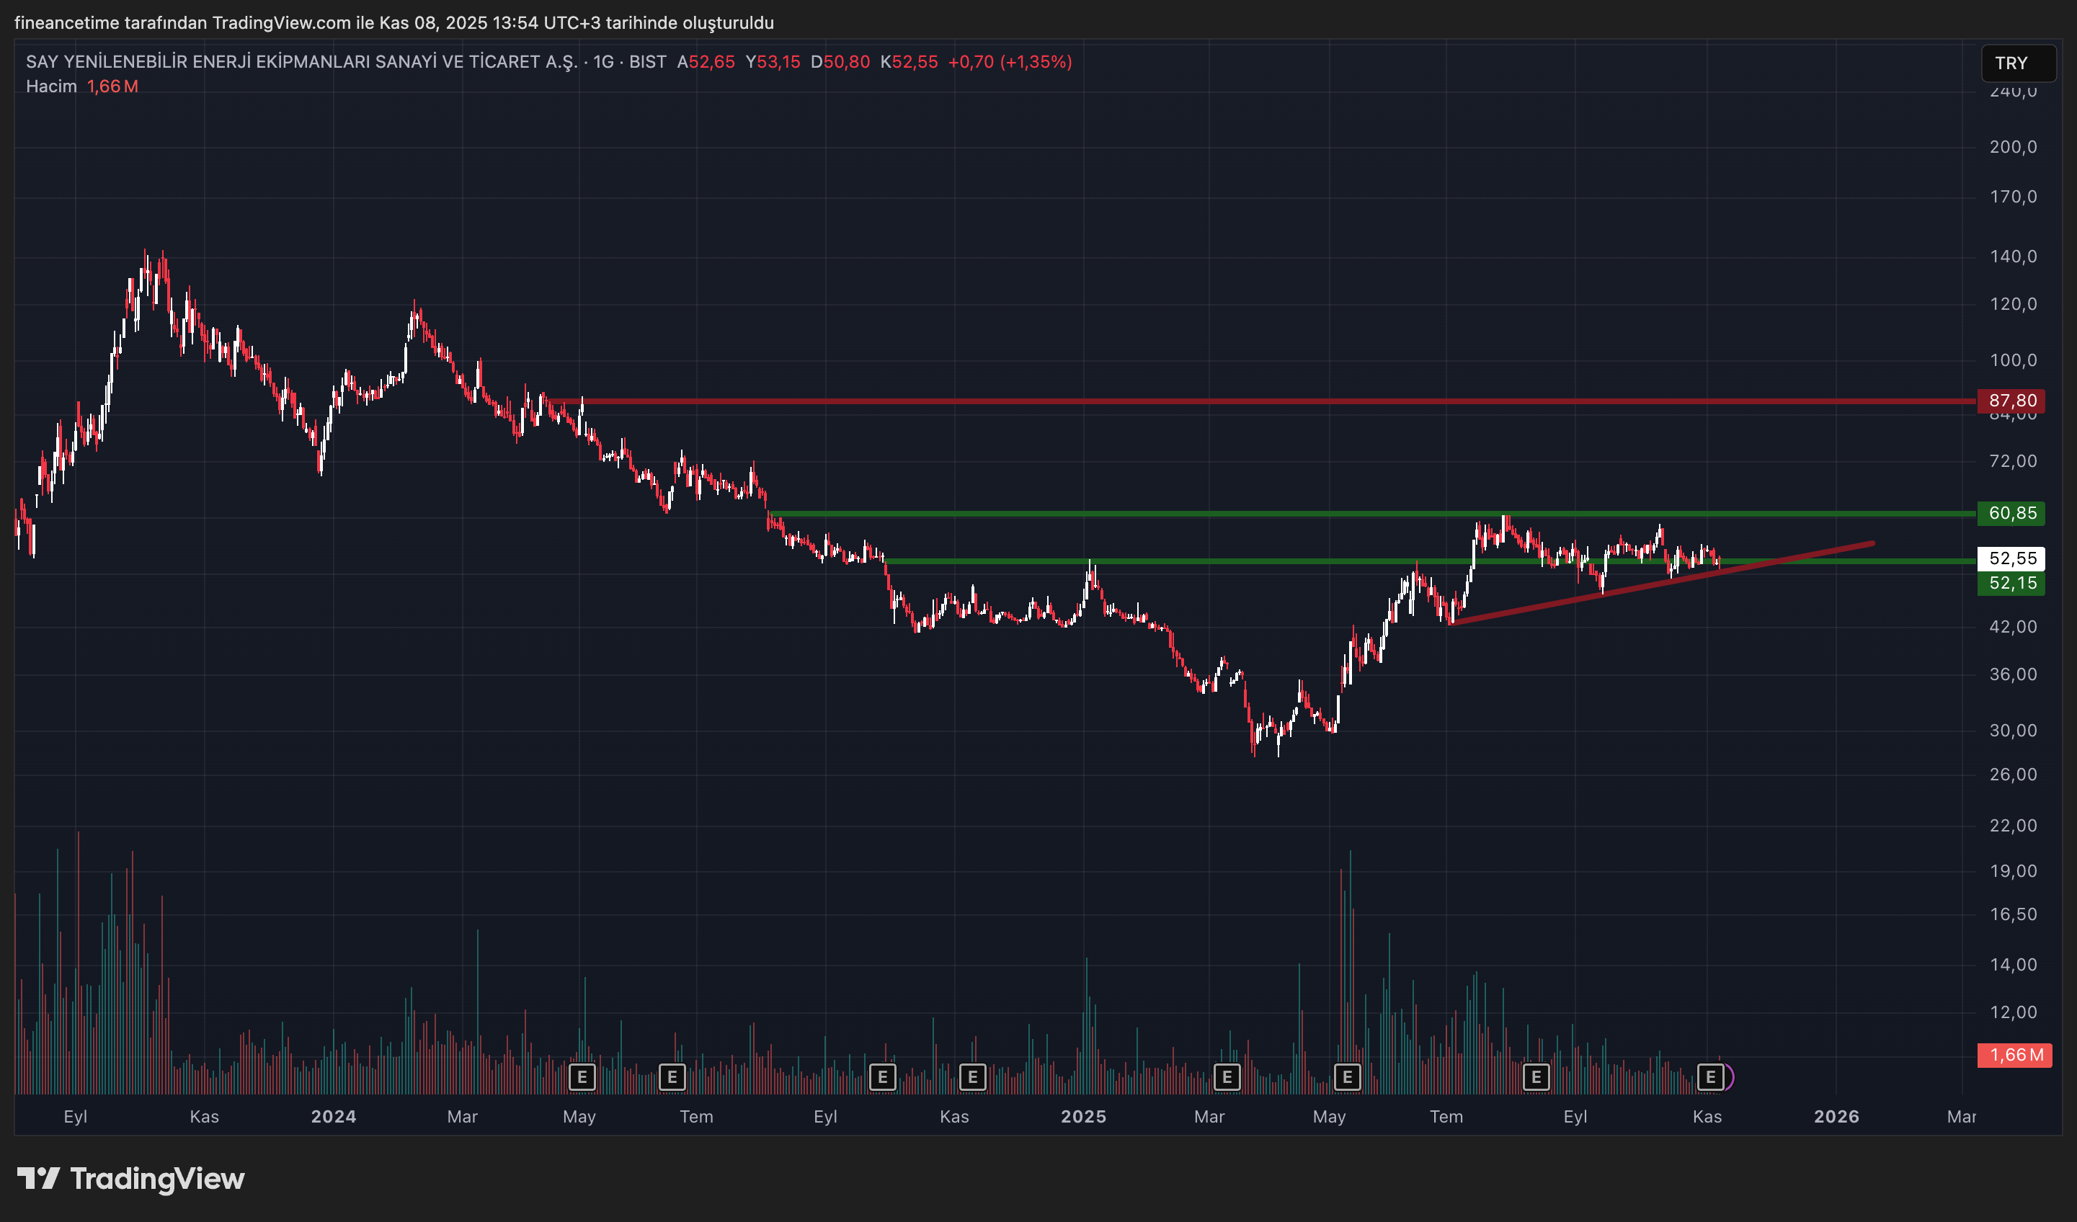
Task: Click the TradingView.com attribution link
Action: click(279, 23)
